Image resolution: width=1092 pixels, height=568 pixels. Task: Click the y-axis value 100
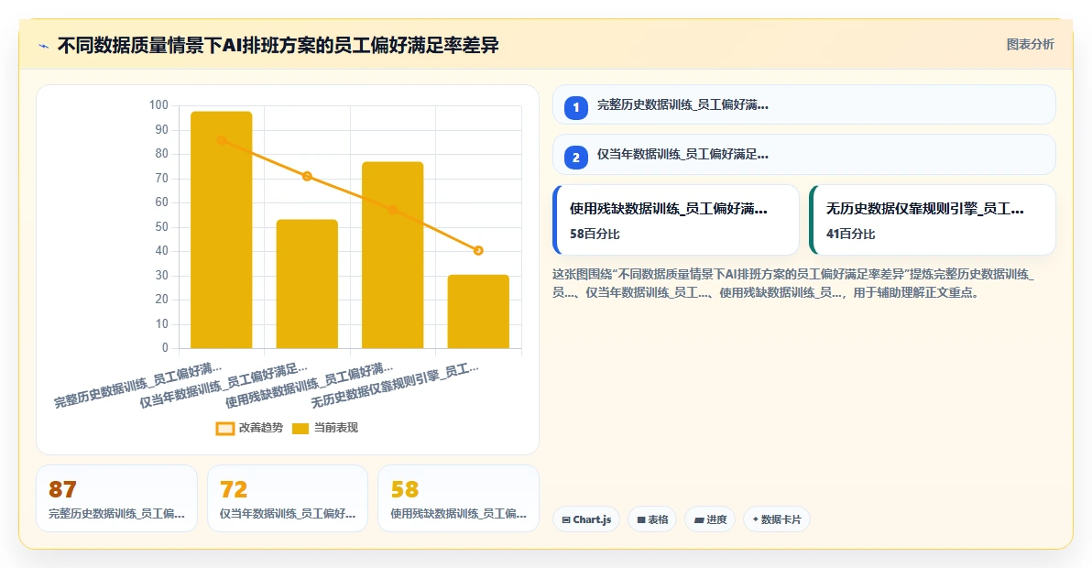tap(158, 105)
